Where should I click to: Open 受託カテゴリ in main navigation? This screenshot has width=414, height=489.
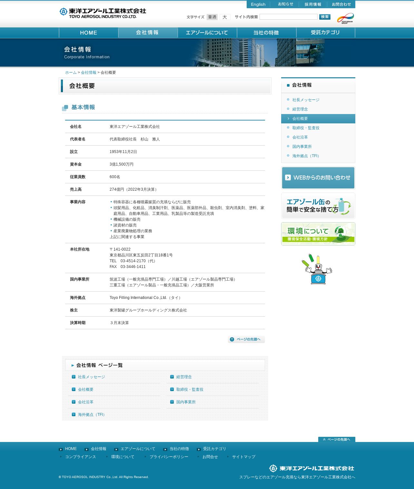click(326, 33)
